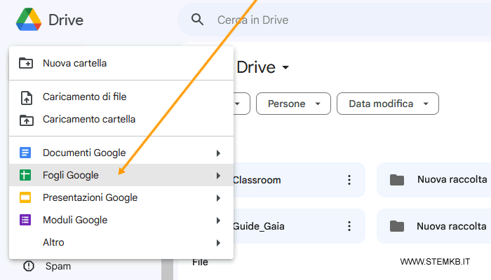491x280 pixels.
Task: Open Spam in the sidebar
Action: [x=58, y=266]
